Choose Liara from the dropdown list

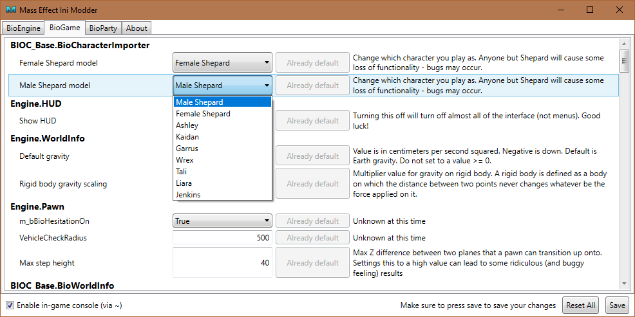pyautogui.click(x=222, y=183)
